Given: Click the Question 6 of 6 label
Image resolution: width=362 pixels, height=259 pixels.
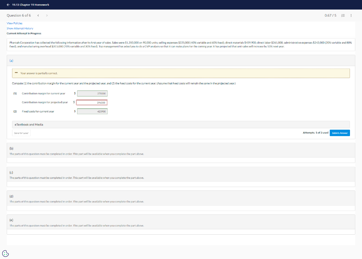Looking at the screenshot, I should [19, 16].
